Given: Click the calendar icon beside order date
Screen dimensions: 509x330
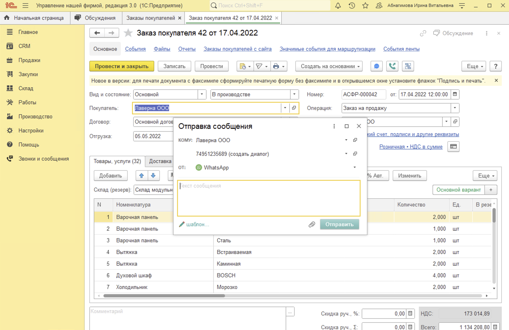Looking at the screenshot, I should point(455,95).
